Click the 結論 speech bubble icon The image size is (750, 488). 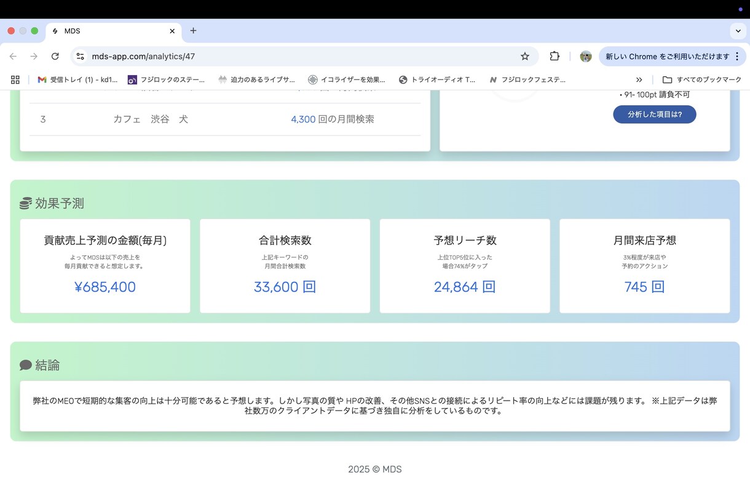(x=25, y=365)
